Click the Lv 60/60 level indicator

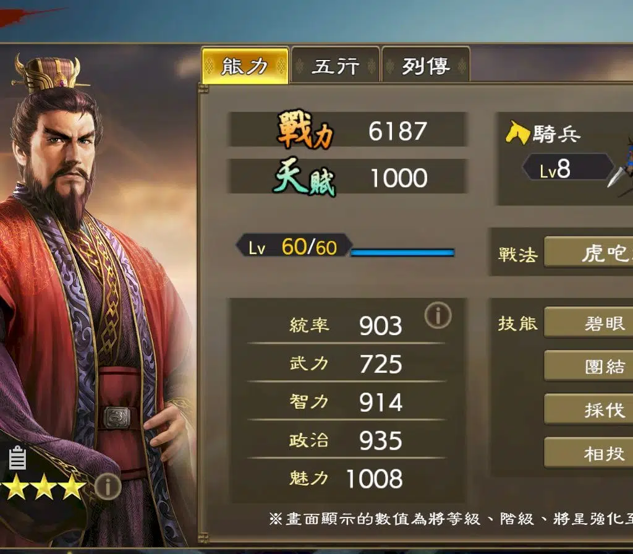point(294,246)
